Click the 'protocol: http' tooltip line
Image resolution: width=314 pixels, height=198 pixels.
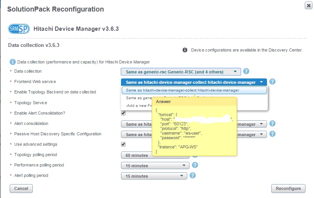coord(175,128)
